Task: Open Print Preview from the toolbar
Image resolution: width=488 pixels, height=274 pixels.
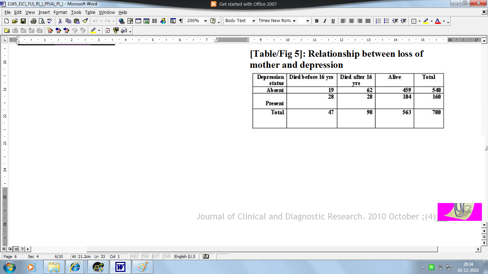Action: point(42,21)
